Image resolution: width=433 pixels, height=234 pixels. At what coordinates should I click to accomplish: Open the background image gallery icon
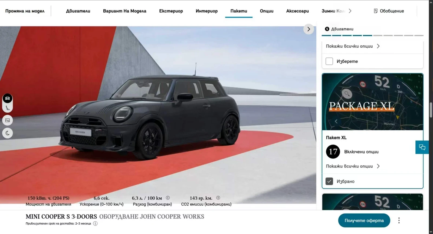(x=8, y=120)
